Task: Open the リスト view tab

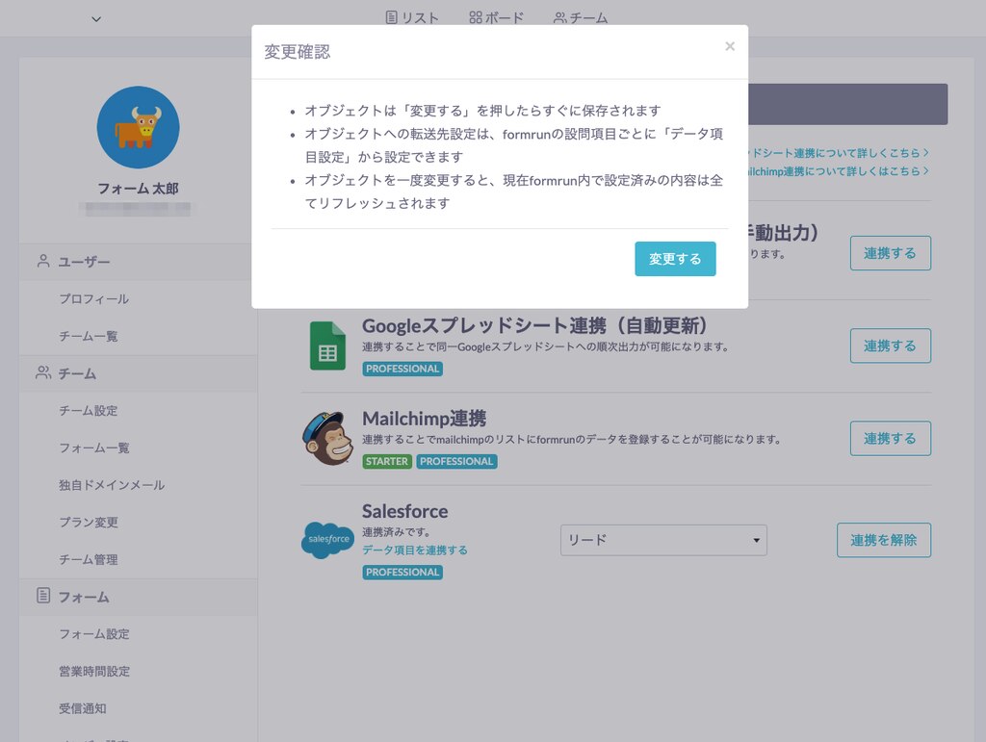Action: [412, 17]
